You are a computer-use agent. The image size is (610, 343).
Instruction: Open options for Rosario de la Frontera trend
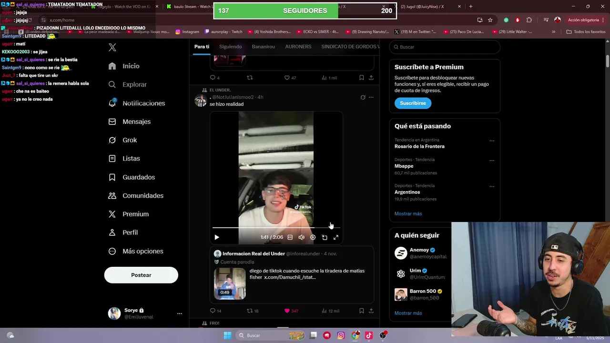492,141
